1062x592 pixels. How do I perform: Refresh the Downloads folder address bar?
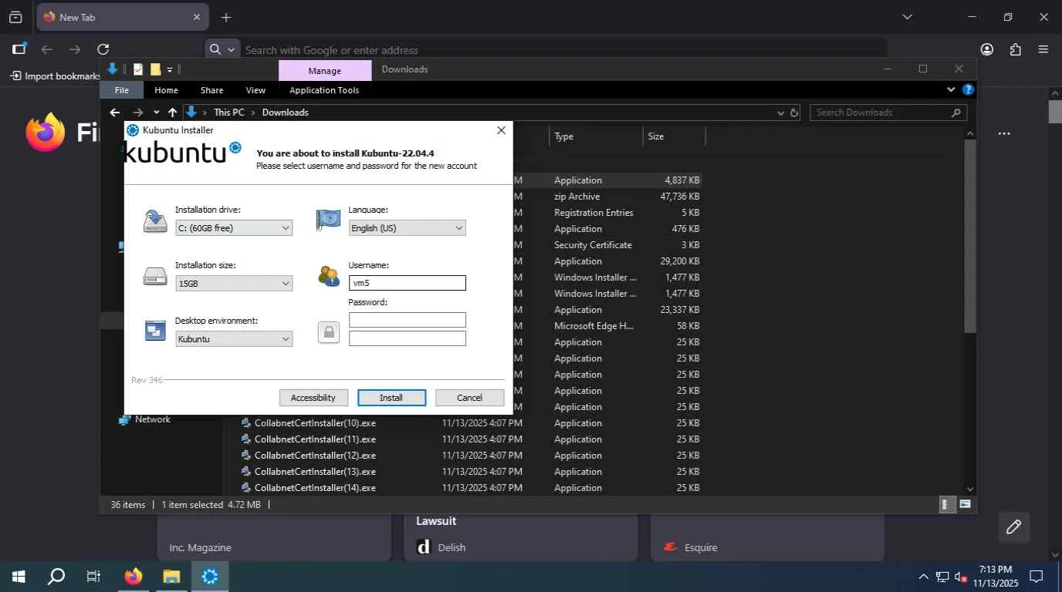click(x=794, y=113)
